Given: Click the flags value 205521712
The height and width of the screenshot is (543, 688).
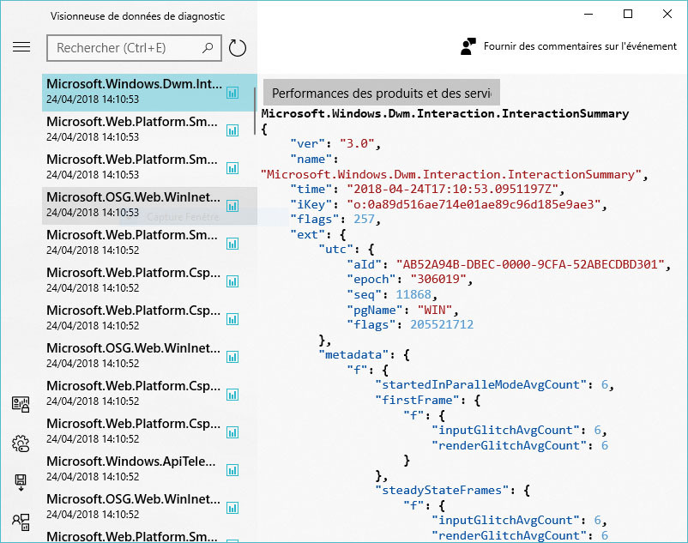Looking at the screenshot, I should pos(442,324).
